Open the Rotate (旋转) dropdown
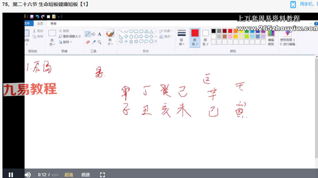Image resolution: width=318 pixels, height=178 pixels. point(65,42)
